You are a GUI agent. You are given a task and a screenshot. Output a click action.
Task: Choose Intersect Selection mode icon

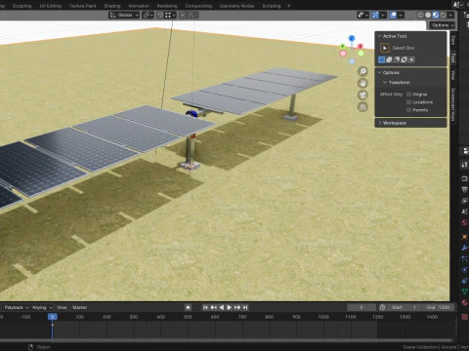[411, 59]
